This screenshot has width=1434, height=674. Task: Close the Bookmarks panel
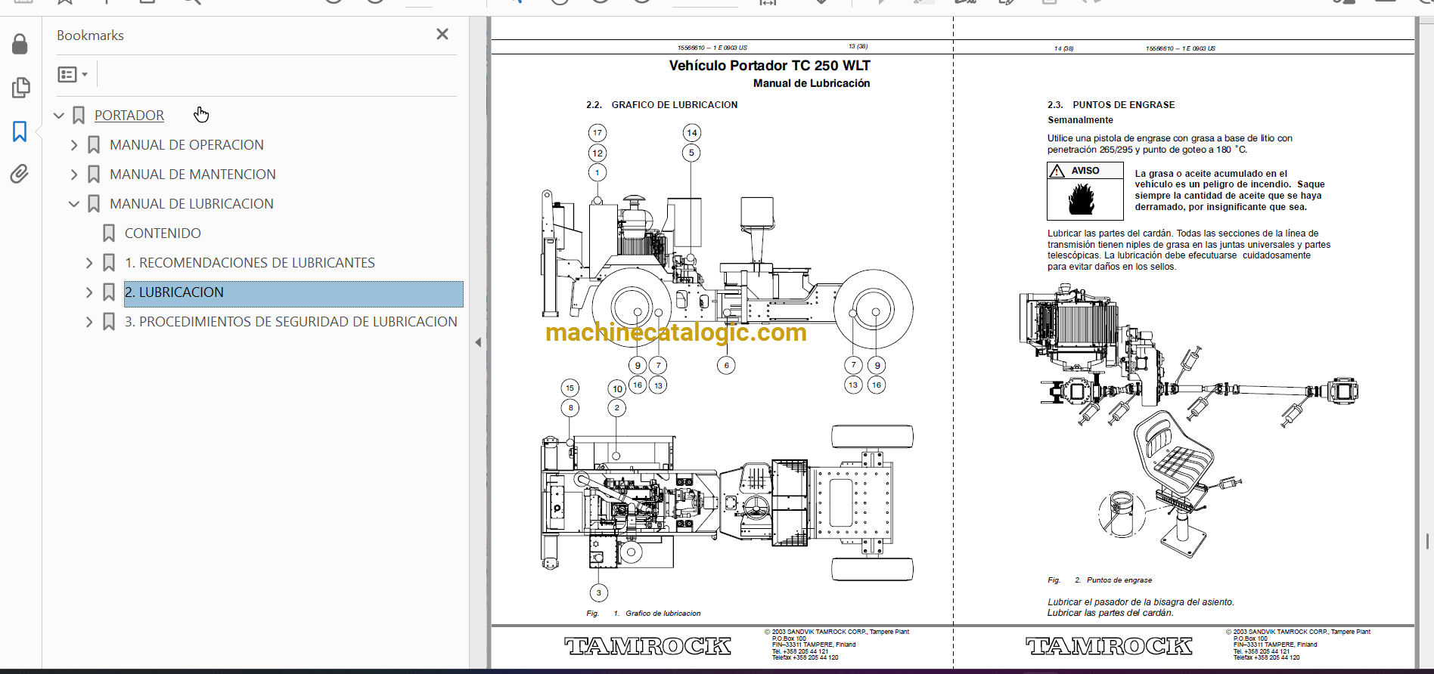pos(442,34)
